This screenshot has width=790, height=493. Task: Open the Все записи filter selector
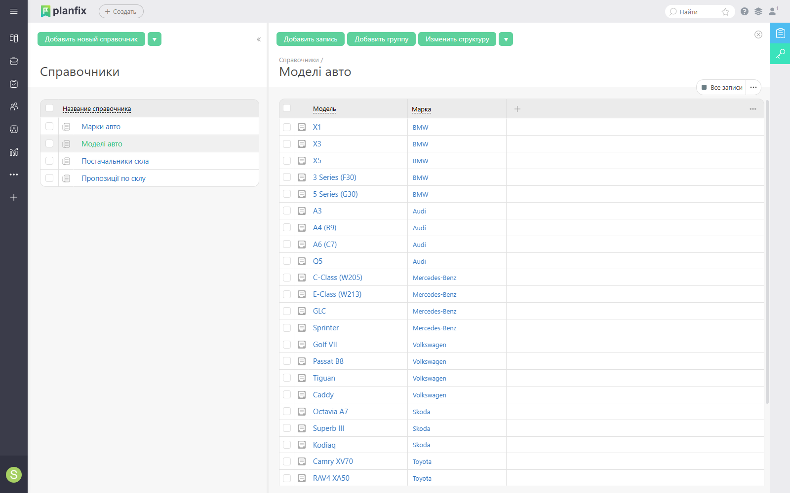[x=722, y=87]
